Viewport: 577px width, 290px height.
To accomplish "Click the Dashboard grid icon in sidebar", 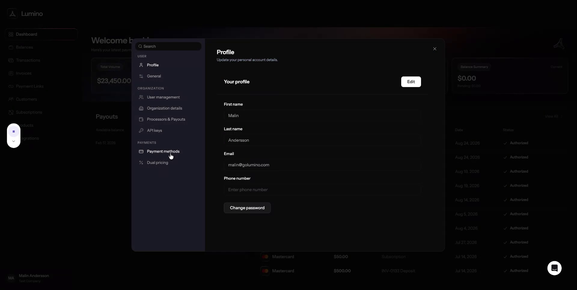I will click(11, 34).
